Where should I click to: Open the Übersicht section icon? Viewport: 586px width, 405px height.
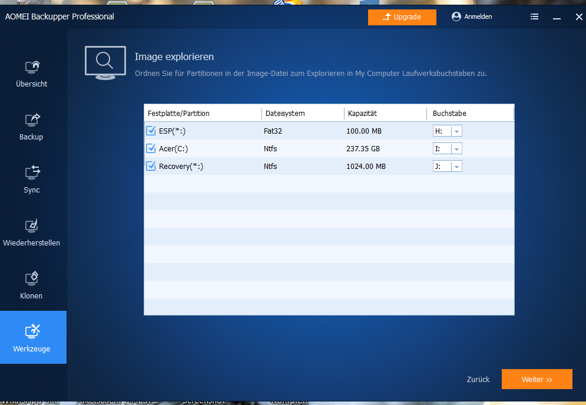32,67
